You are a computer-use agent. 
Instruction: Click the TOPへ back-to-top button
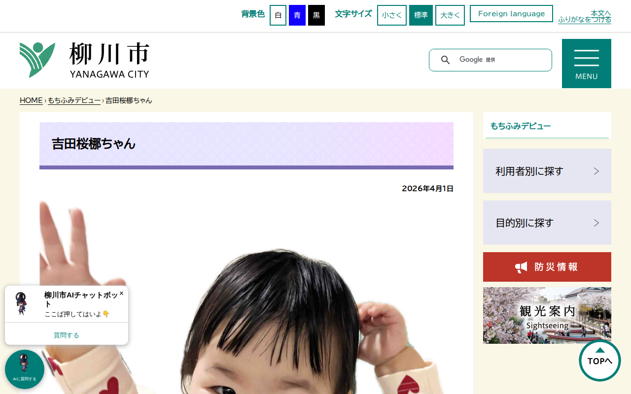pos(600,361)
